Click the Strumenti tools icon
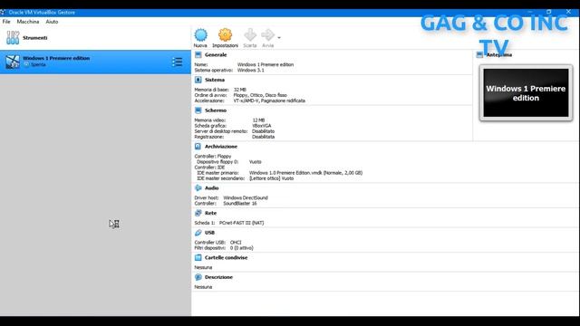The image size is (580, 326). point(13,38)
